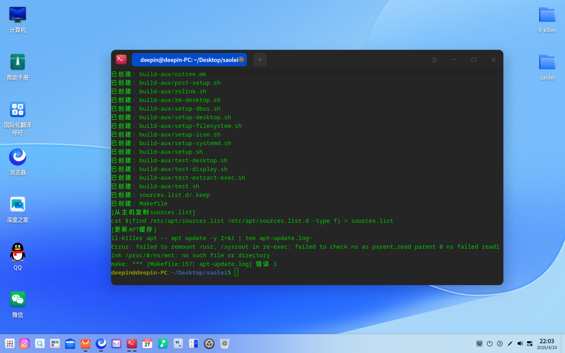Viewport: 565px width, 353px height.
Task: Click the terminal logo icon in title bar
Action: (x=121, y=59)
